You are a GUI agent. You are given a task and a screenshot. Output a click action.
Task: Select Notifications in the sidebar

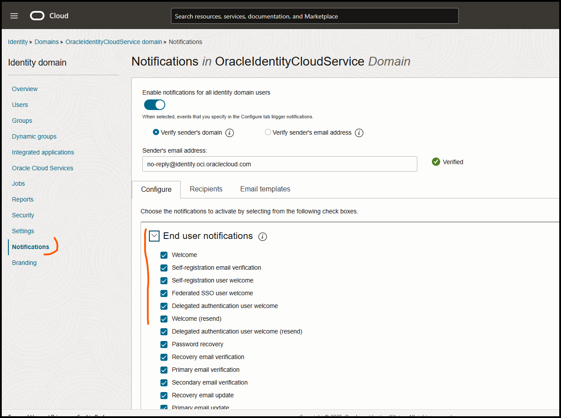30,247
